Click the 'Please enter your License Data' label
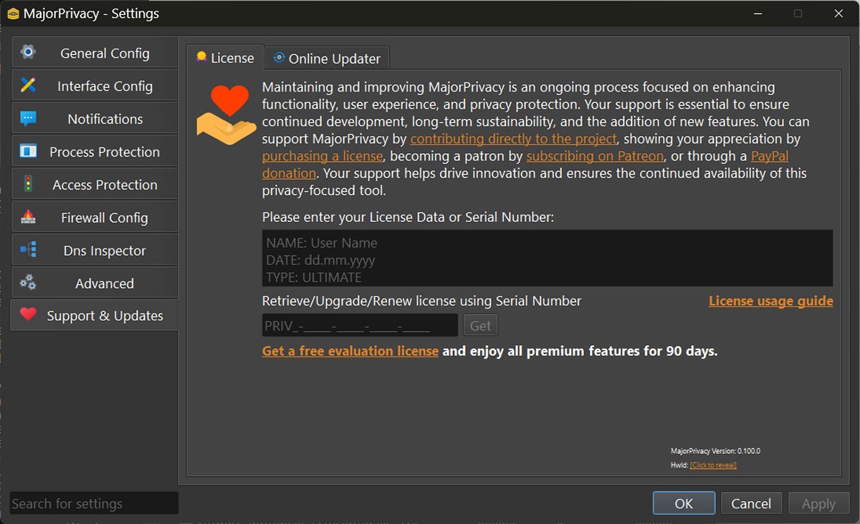 (408, 217)
